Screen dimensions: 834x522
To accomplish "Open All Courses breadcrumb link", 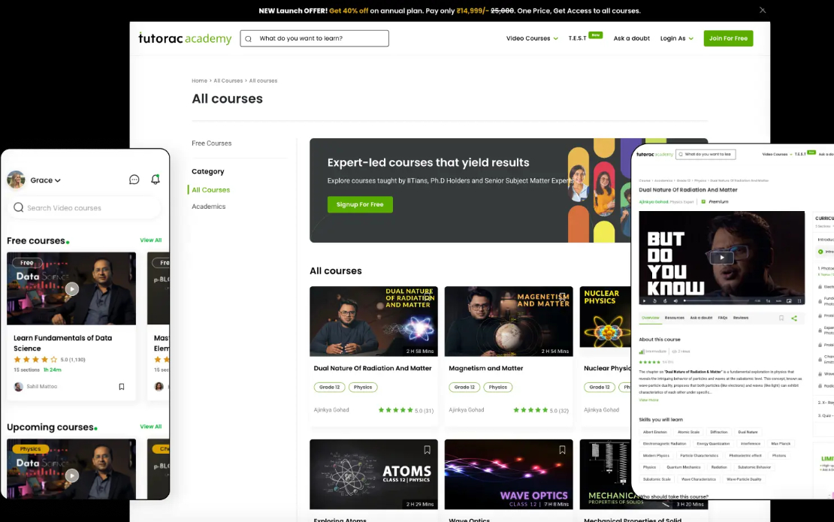I will 228,81.
